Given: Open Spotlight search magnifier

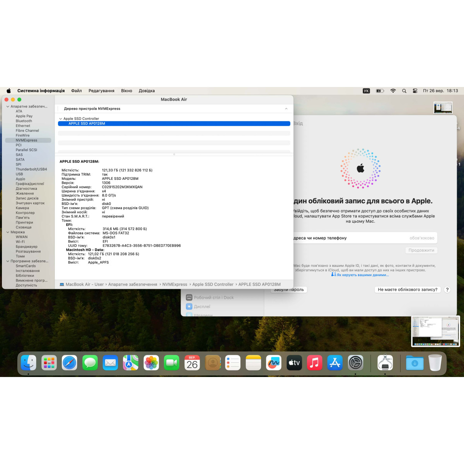Looking at the screenshot, I should tap(404, 91).
